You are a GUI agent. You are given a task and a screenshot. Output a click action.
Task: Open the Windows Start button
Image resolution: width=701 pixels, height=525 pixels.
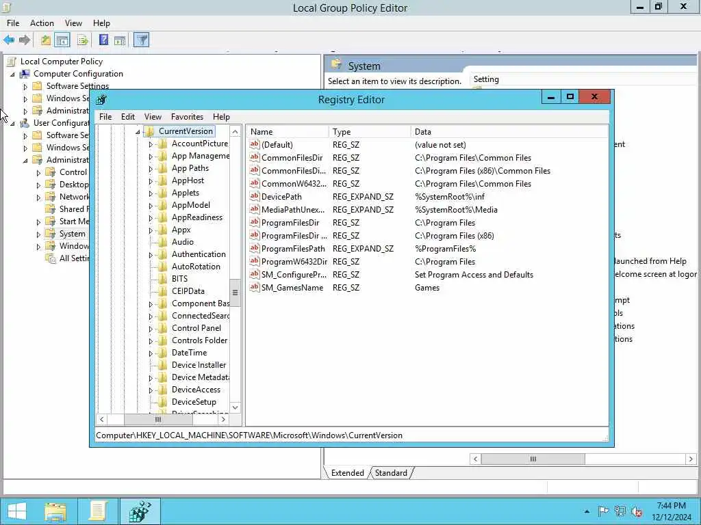pyautogui.click(x=17, y=511)
